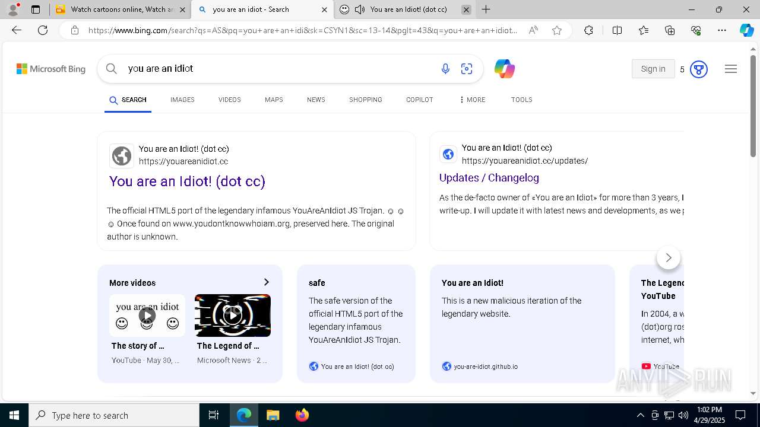Image resolution: width=760 pixels, height=427 pixels.
Task: Expand More videos arrow
Action: click(266, 282)
